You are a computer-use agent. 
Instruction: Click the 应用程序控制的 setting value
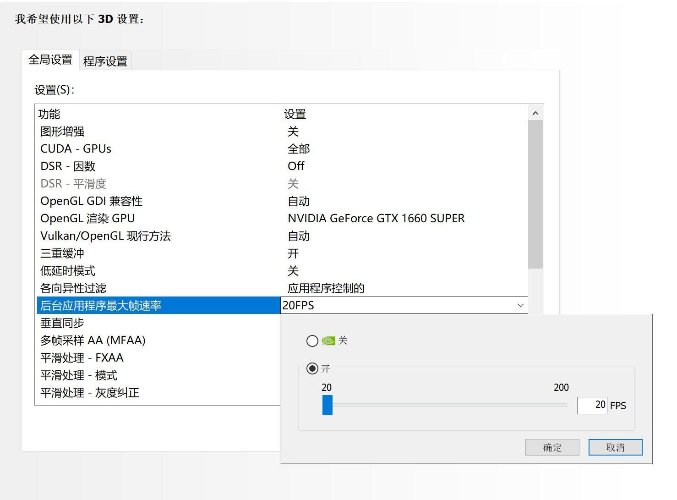click(326, 288)
